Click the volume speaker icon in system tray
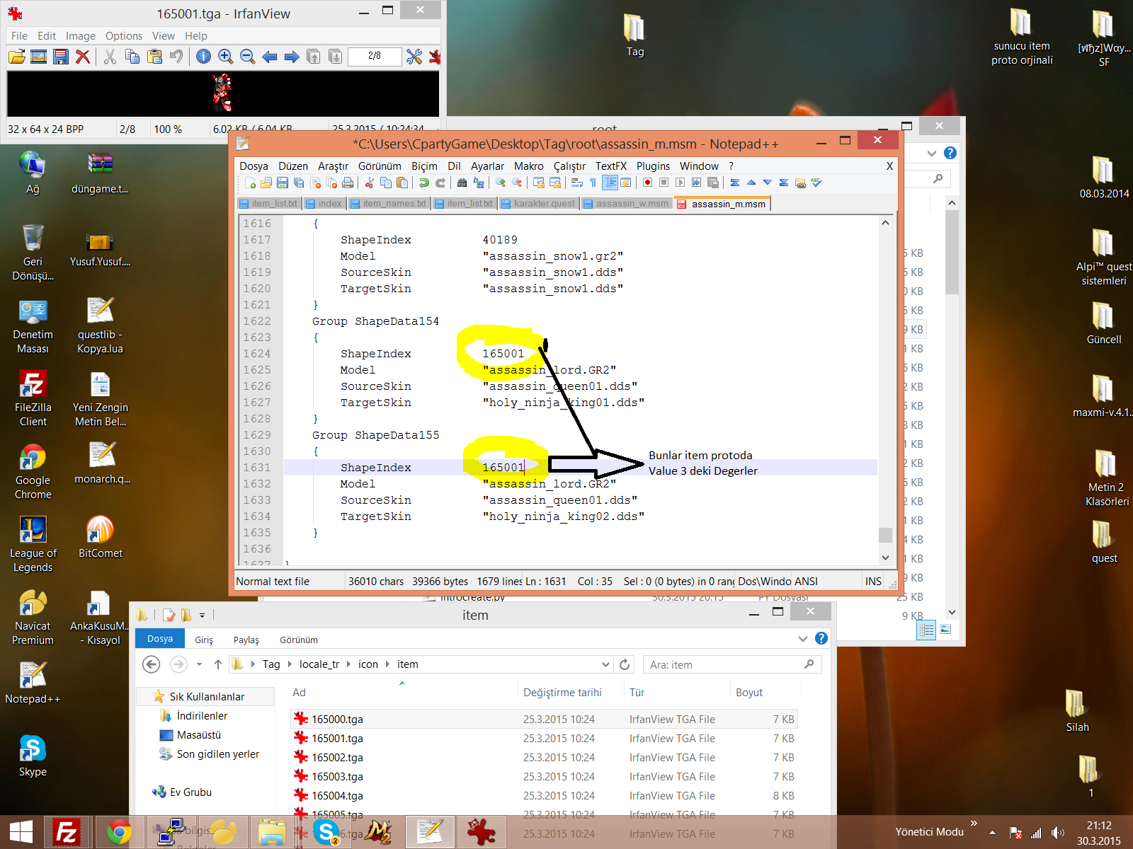Screen dimensions: 1133x849 (x=1057, y=833)
